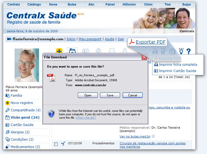Click the chart graph icon in the toolbar

coord(112,51)
